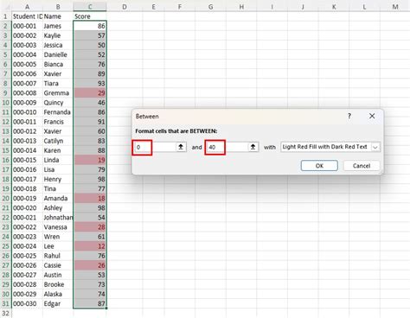Image resolution: width=410 pixels, height=318 pixels.
Task: Select the cell with name Wren
Action: click(x=58, y=237)
